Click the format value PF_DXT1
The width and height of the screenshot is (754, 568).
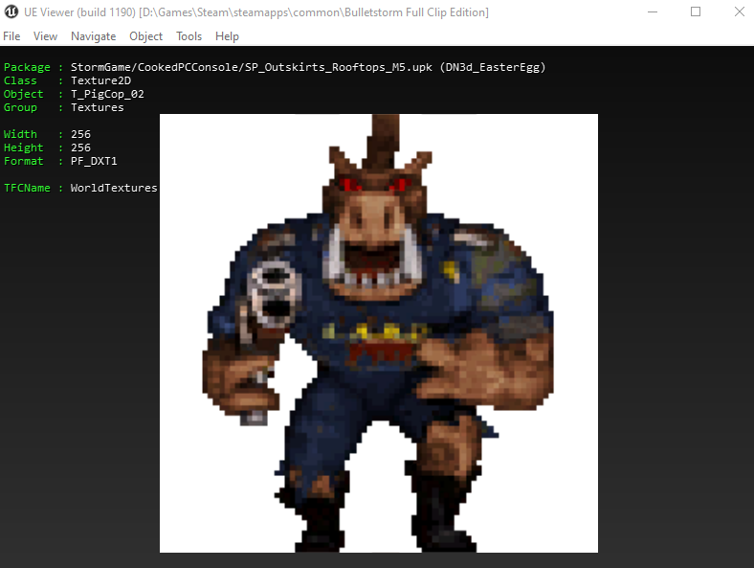point(94,161)
